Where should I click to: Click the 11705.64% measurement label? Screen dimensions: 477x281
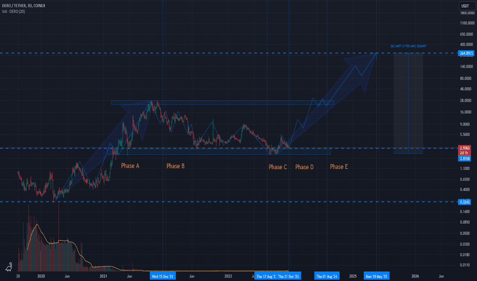(x=408, y=46)
